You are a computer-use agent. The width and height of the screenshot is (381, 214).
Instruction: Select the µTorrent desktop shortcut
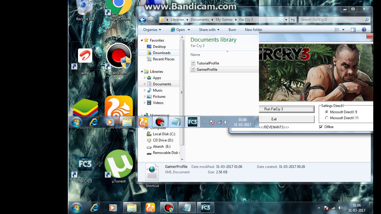point(118,166)
